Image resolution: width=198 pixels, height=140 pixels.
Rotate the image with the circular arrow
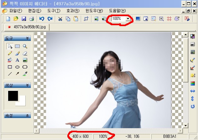[x=193, y=107]
